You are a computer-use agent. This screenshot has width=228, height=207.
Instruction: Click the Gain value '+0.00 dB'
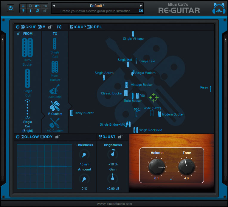[x=113, y=189]
